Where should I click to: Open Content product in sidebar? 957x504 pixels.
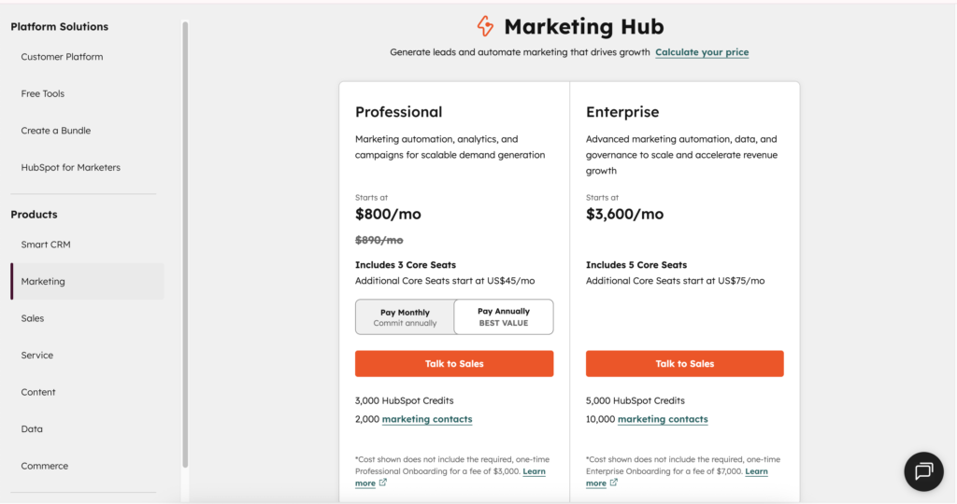pos(37,392)
